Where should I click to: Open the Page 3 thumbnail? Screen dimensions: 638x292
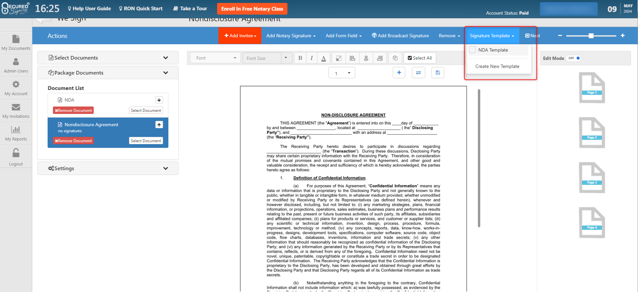pyautogui.click(x=592, y=178)
